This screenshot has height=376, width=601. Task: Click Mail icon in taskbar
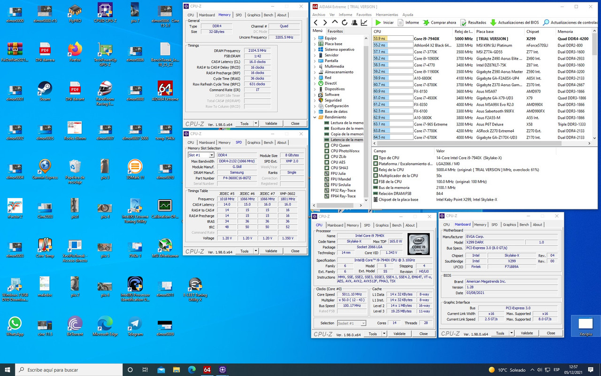tap(161, 370)
